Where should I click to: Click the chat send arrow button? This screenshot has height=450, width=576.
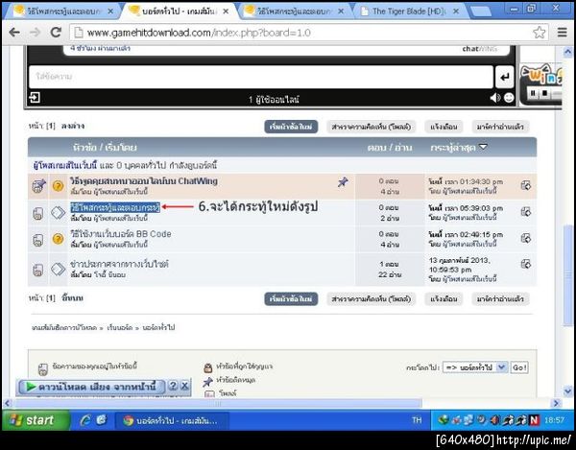coord(504,77)
